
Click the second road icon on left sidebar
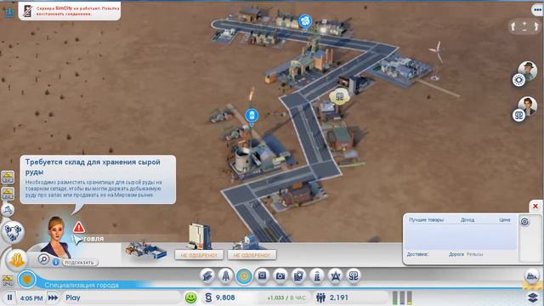click(8, 193)
